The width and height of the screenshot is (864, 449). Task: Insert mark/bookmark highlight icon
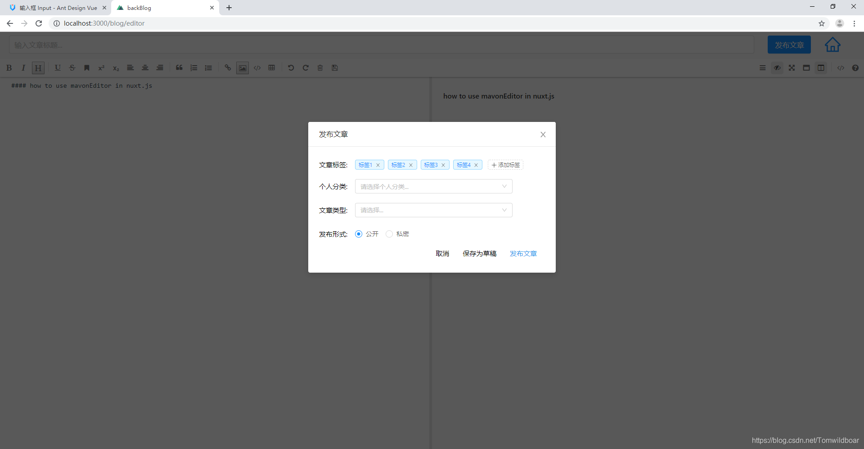click(x=87, y=68)
